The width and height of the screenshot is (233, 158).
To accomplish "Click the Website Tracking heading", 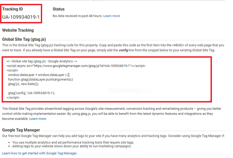I will [18, 30].
